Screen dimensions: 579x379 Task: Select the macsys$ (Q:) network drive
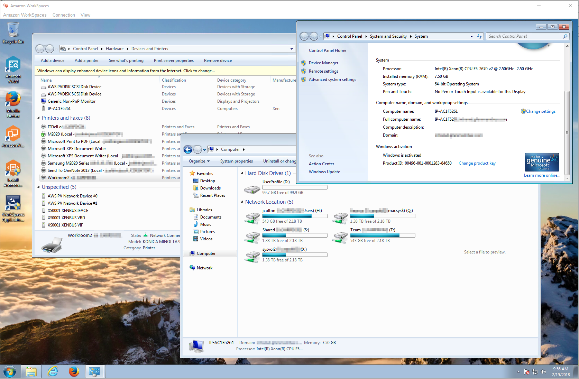374,216
